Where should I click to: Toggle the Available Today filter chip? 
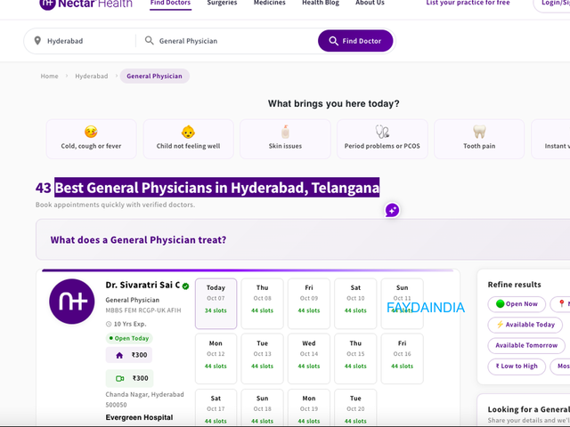[x=525, y=325]
